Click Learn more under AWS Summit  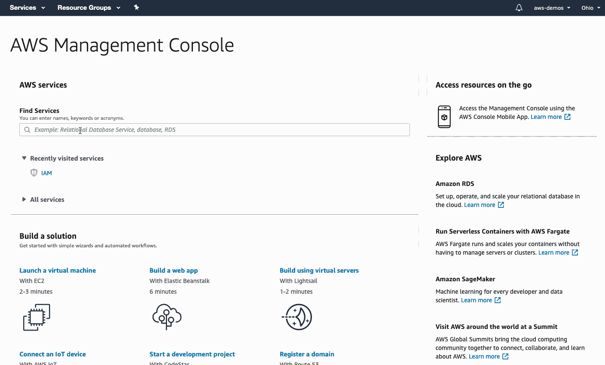[x=484, y=356]
